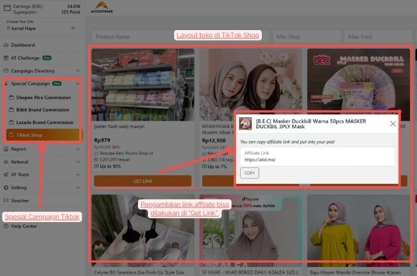Screen dimensions: 417x276
Task: Select the Affiliate Link URL field
Action: (x=317, y=156)
